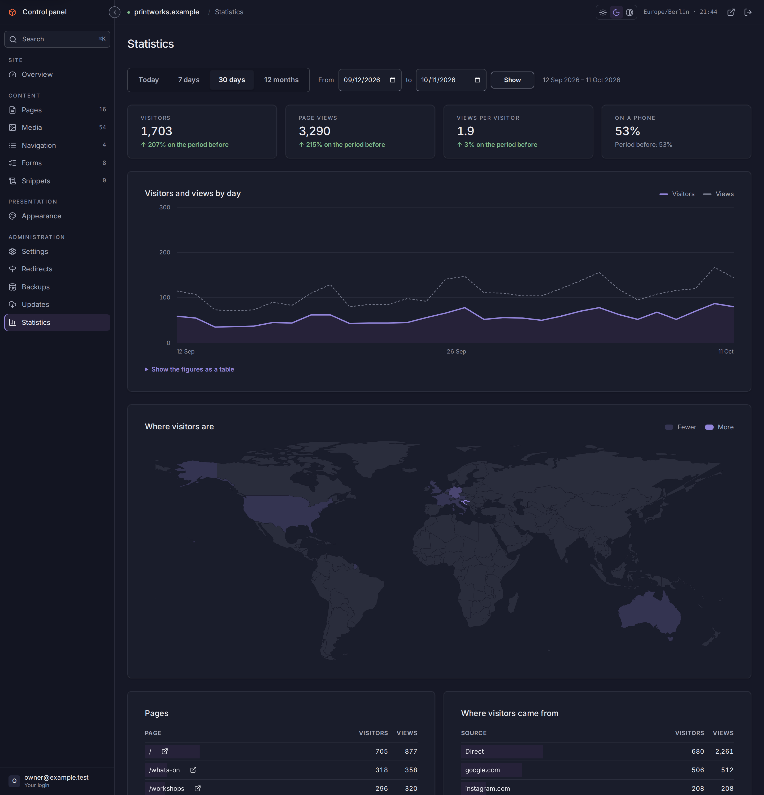764x795 pixels.
Task: Open Backups in the sidebar
Action: tap(57, 287)
